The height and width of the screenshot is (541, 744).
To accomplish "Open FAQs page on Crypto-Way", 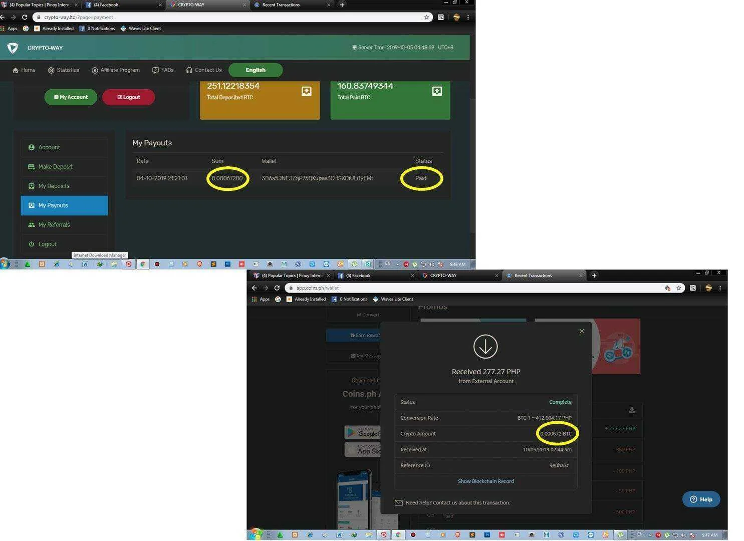I will pos(163,70).
